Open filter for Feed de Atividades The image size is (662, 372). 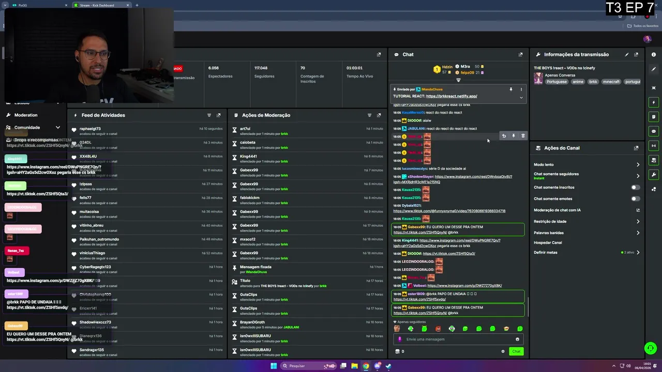(209, 115)
